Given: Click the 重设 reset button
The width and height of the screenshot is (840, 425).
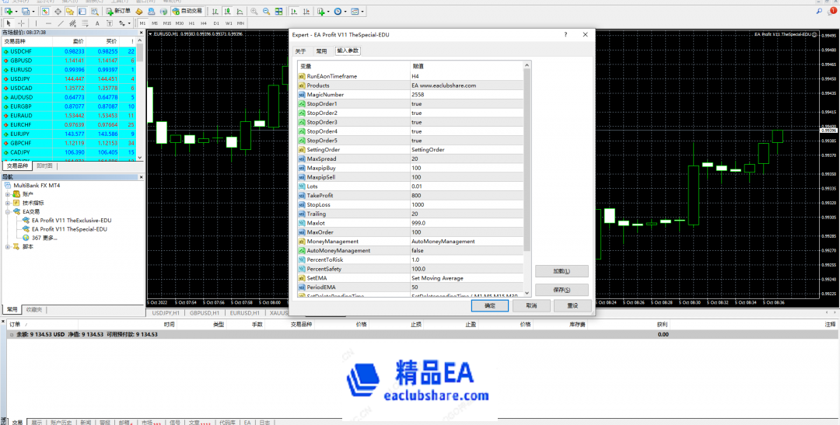Looking at the screenshot, I should [572, 305].
